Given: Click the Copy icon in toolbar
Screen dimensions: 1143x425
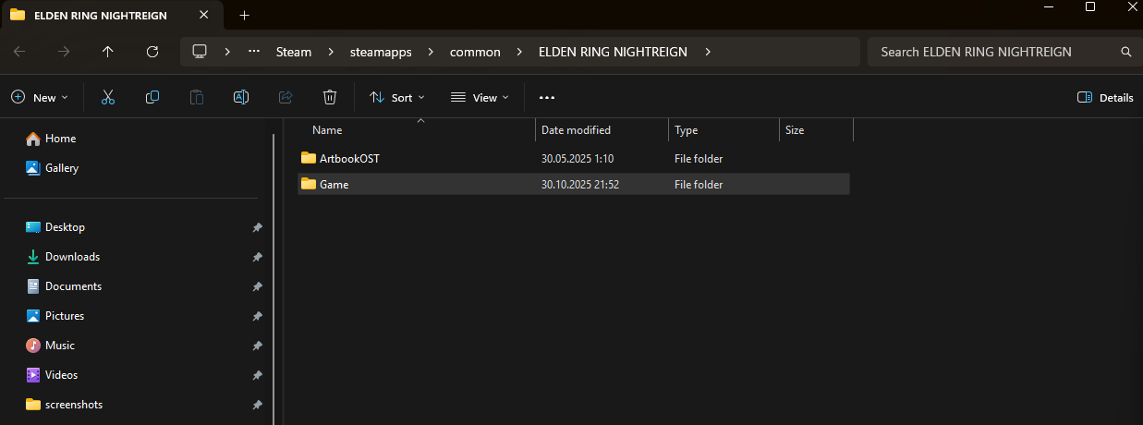Looking at the screenshot, I should click(x=152, y=97).
